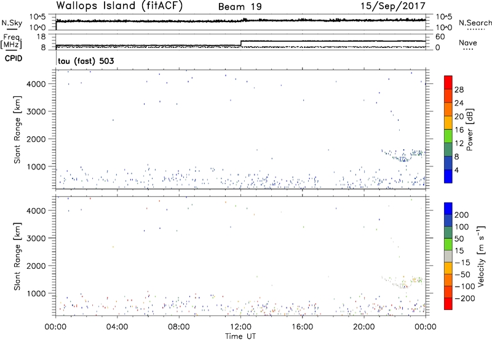Click the frequency step-up at 12:00 UT
This screenshot has height=340, width=492.
240,43
